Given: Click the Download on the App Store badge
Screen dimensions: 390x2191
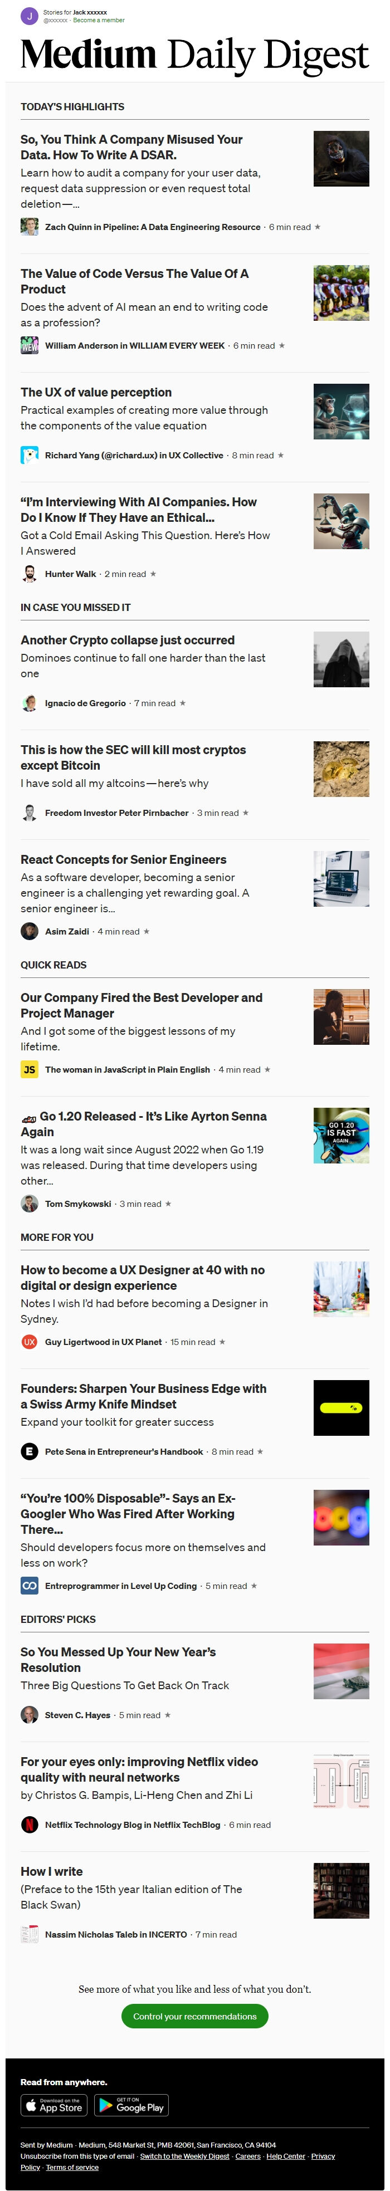Looking at the screenshot, I should coord(55,2105).
